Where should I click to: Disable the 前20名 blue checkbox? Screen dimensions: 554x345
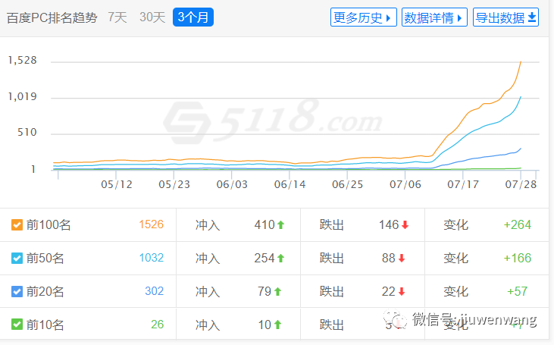coord(17,291)
